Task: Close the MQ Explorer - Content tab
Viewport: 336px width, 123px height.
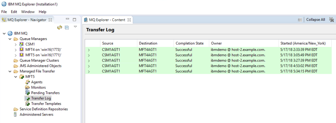Action: (x=129, y=20)
